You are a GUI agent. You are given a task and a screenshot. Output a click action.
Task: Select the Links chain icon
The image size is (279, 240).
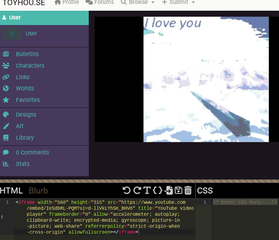pyautogui.click(x=6, y=77)
